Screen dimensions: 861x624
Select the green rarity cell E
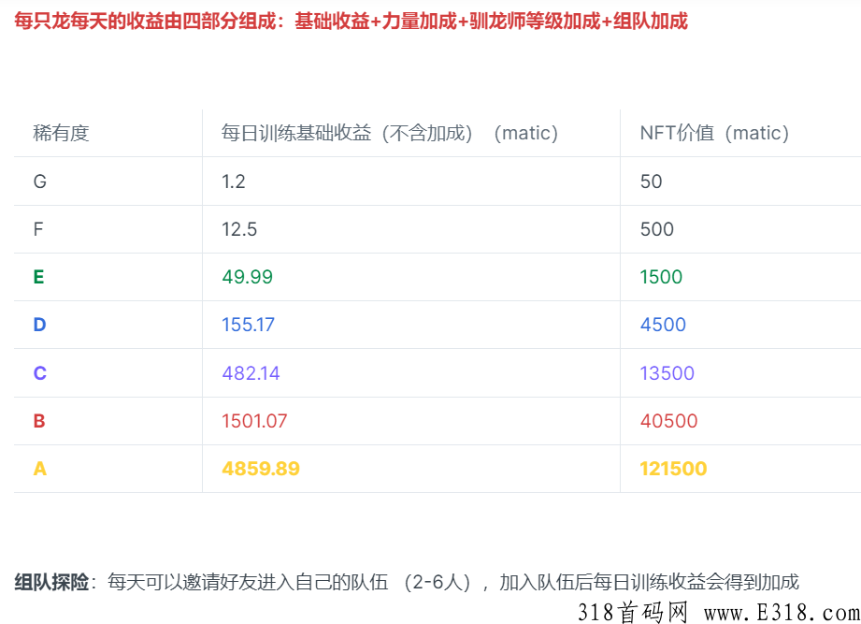tap(39, 277)
